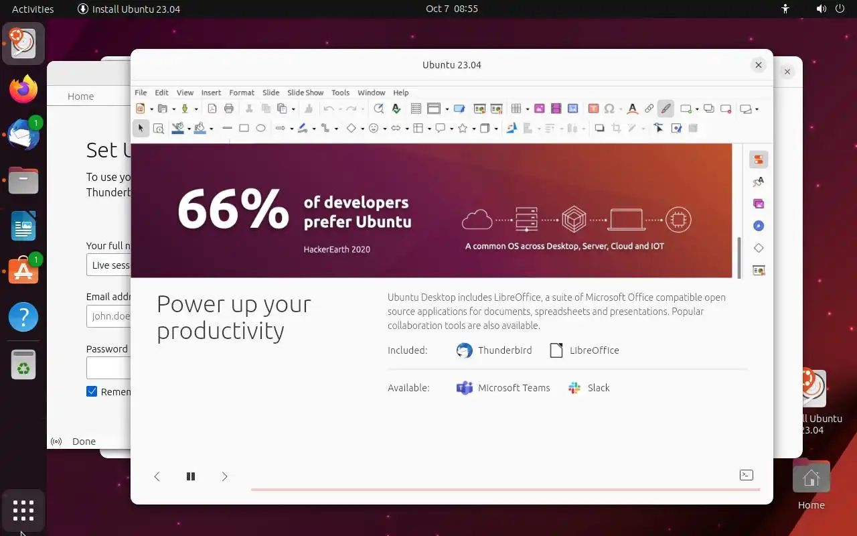Open the Slide Show menu

(305, 92)
